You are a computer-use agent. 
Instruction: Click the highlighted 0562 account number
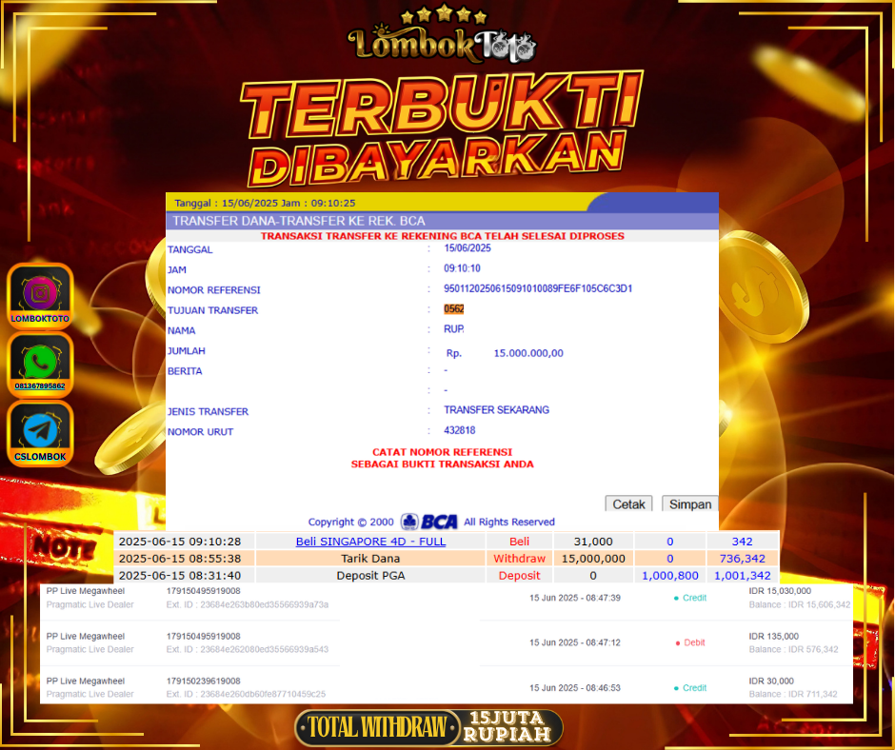(x=454, y=309)
